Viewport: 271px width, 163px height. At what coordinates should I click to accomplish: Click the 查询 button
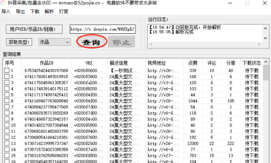click(91, 42)
